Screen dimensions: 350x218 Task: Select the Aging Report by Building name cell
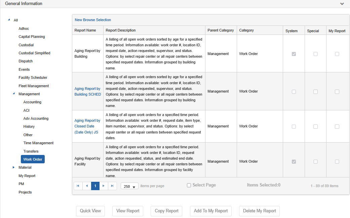pos(87,54)
